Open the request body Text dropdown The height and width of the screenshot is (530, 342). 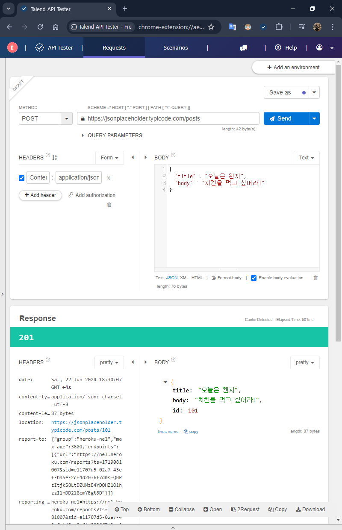pyautogui.click(x=307, y=158)
